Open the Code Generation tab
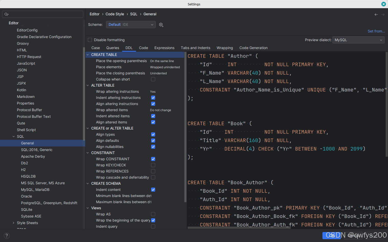This screenshot has width=388, height=242. pyautogui.click(x=254, y=48)
